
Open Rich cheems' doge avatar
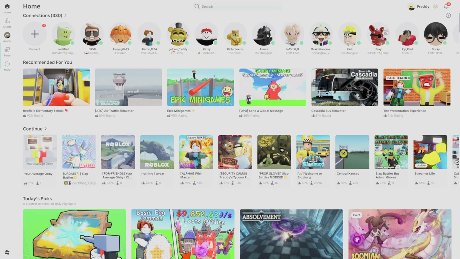click(235, 34)
